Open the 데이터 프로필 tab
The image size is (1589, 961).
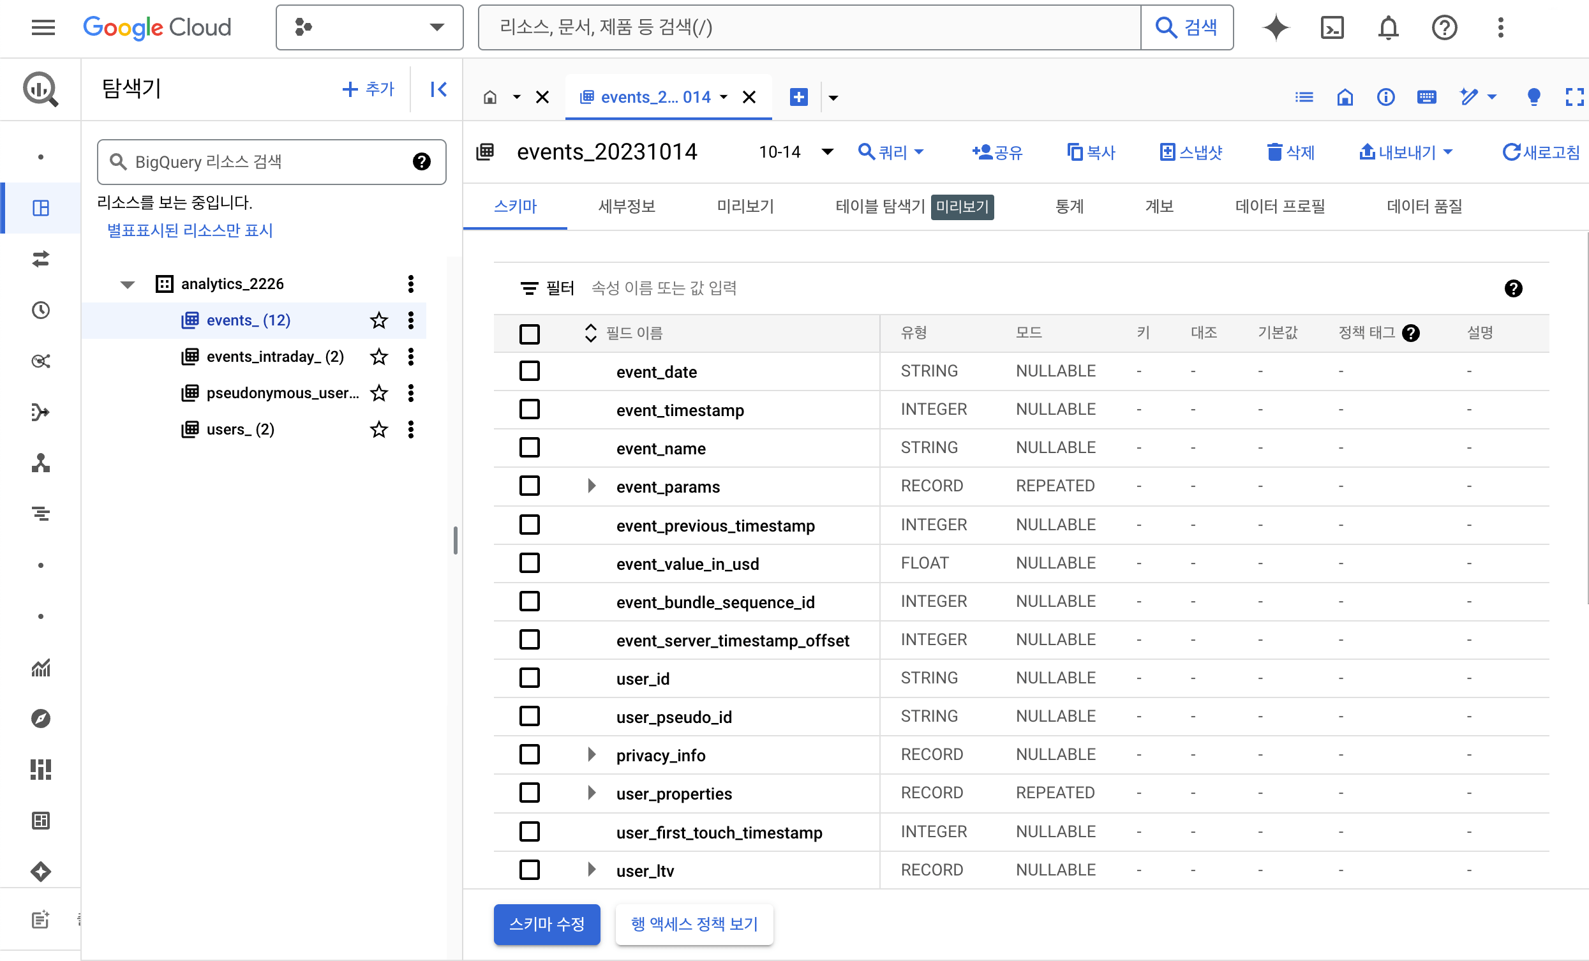click(x=1279, y=206)
